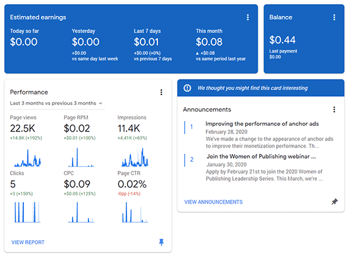Click the Clicks sparkline chart
This screenshot has width=351, height=261.
pos(28,213)
